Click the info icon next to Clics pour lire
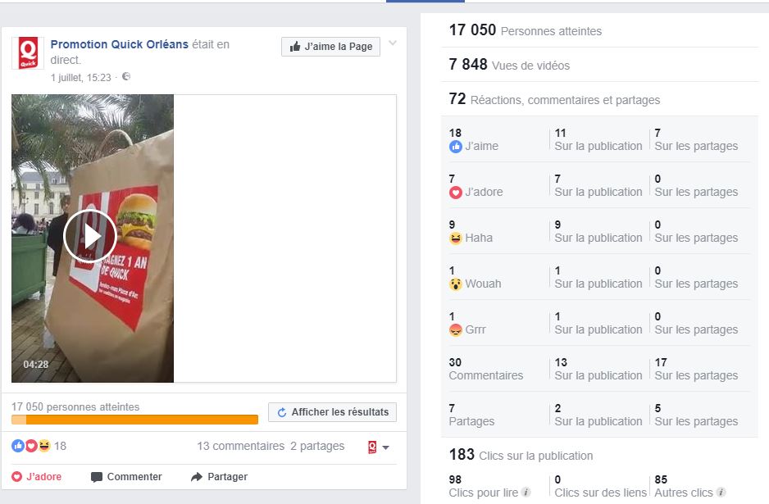The width and height of the screenshot is (769, 504). point(526,493)
